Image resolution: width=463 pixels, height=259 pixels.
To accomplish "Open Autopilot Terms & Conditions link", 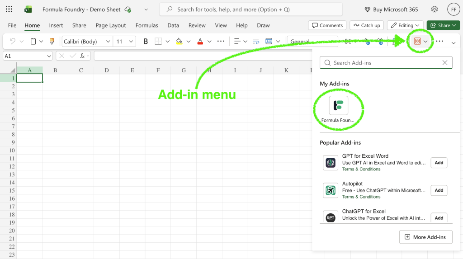I will 361,197.
